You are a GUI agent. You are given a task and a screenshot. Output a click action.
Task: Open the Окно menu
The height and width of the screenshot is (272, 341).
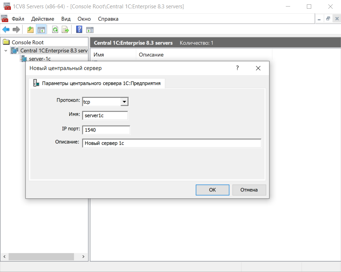coord(84,19)
